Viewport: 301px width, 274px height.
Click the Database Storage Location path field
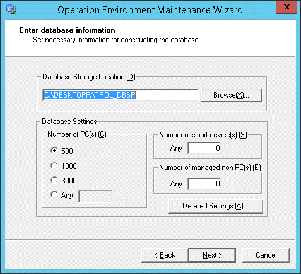tap(120, 95)
